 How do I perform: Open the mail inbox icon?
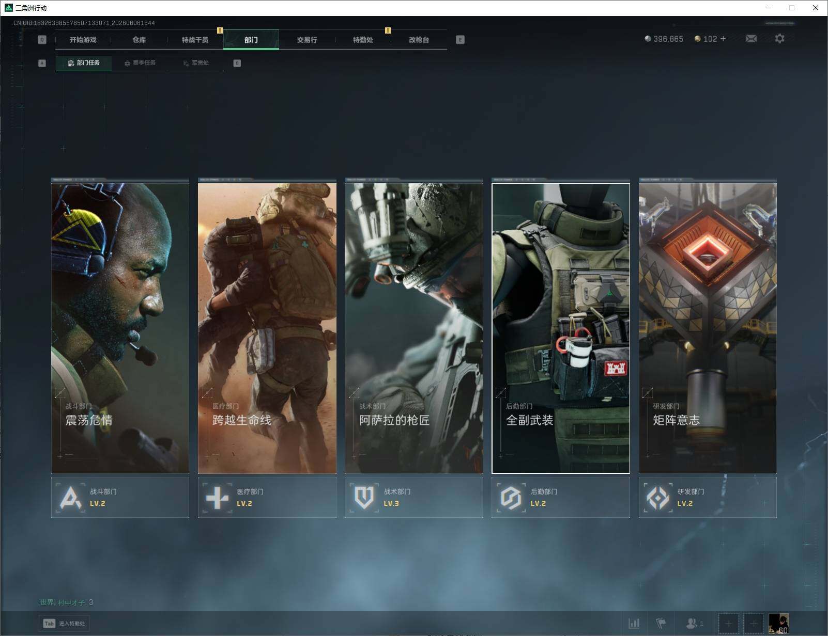click(x=751, y=39)
